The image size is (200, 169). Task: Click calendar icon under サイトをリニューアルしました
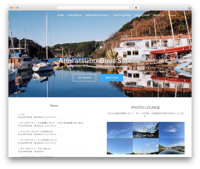tap(19, 151)
